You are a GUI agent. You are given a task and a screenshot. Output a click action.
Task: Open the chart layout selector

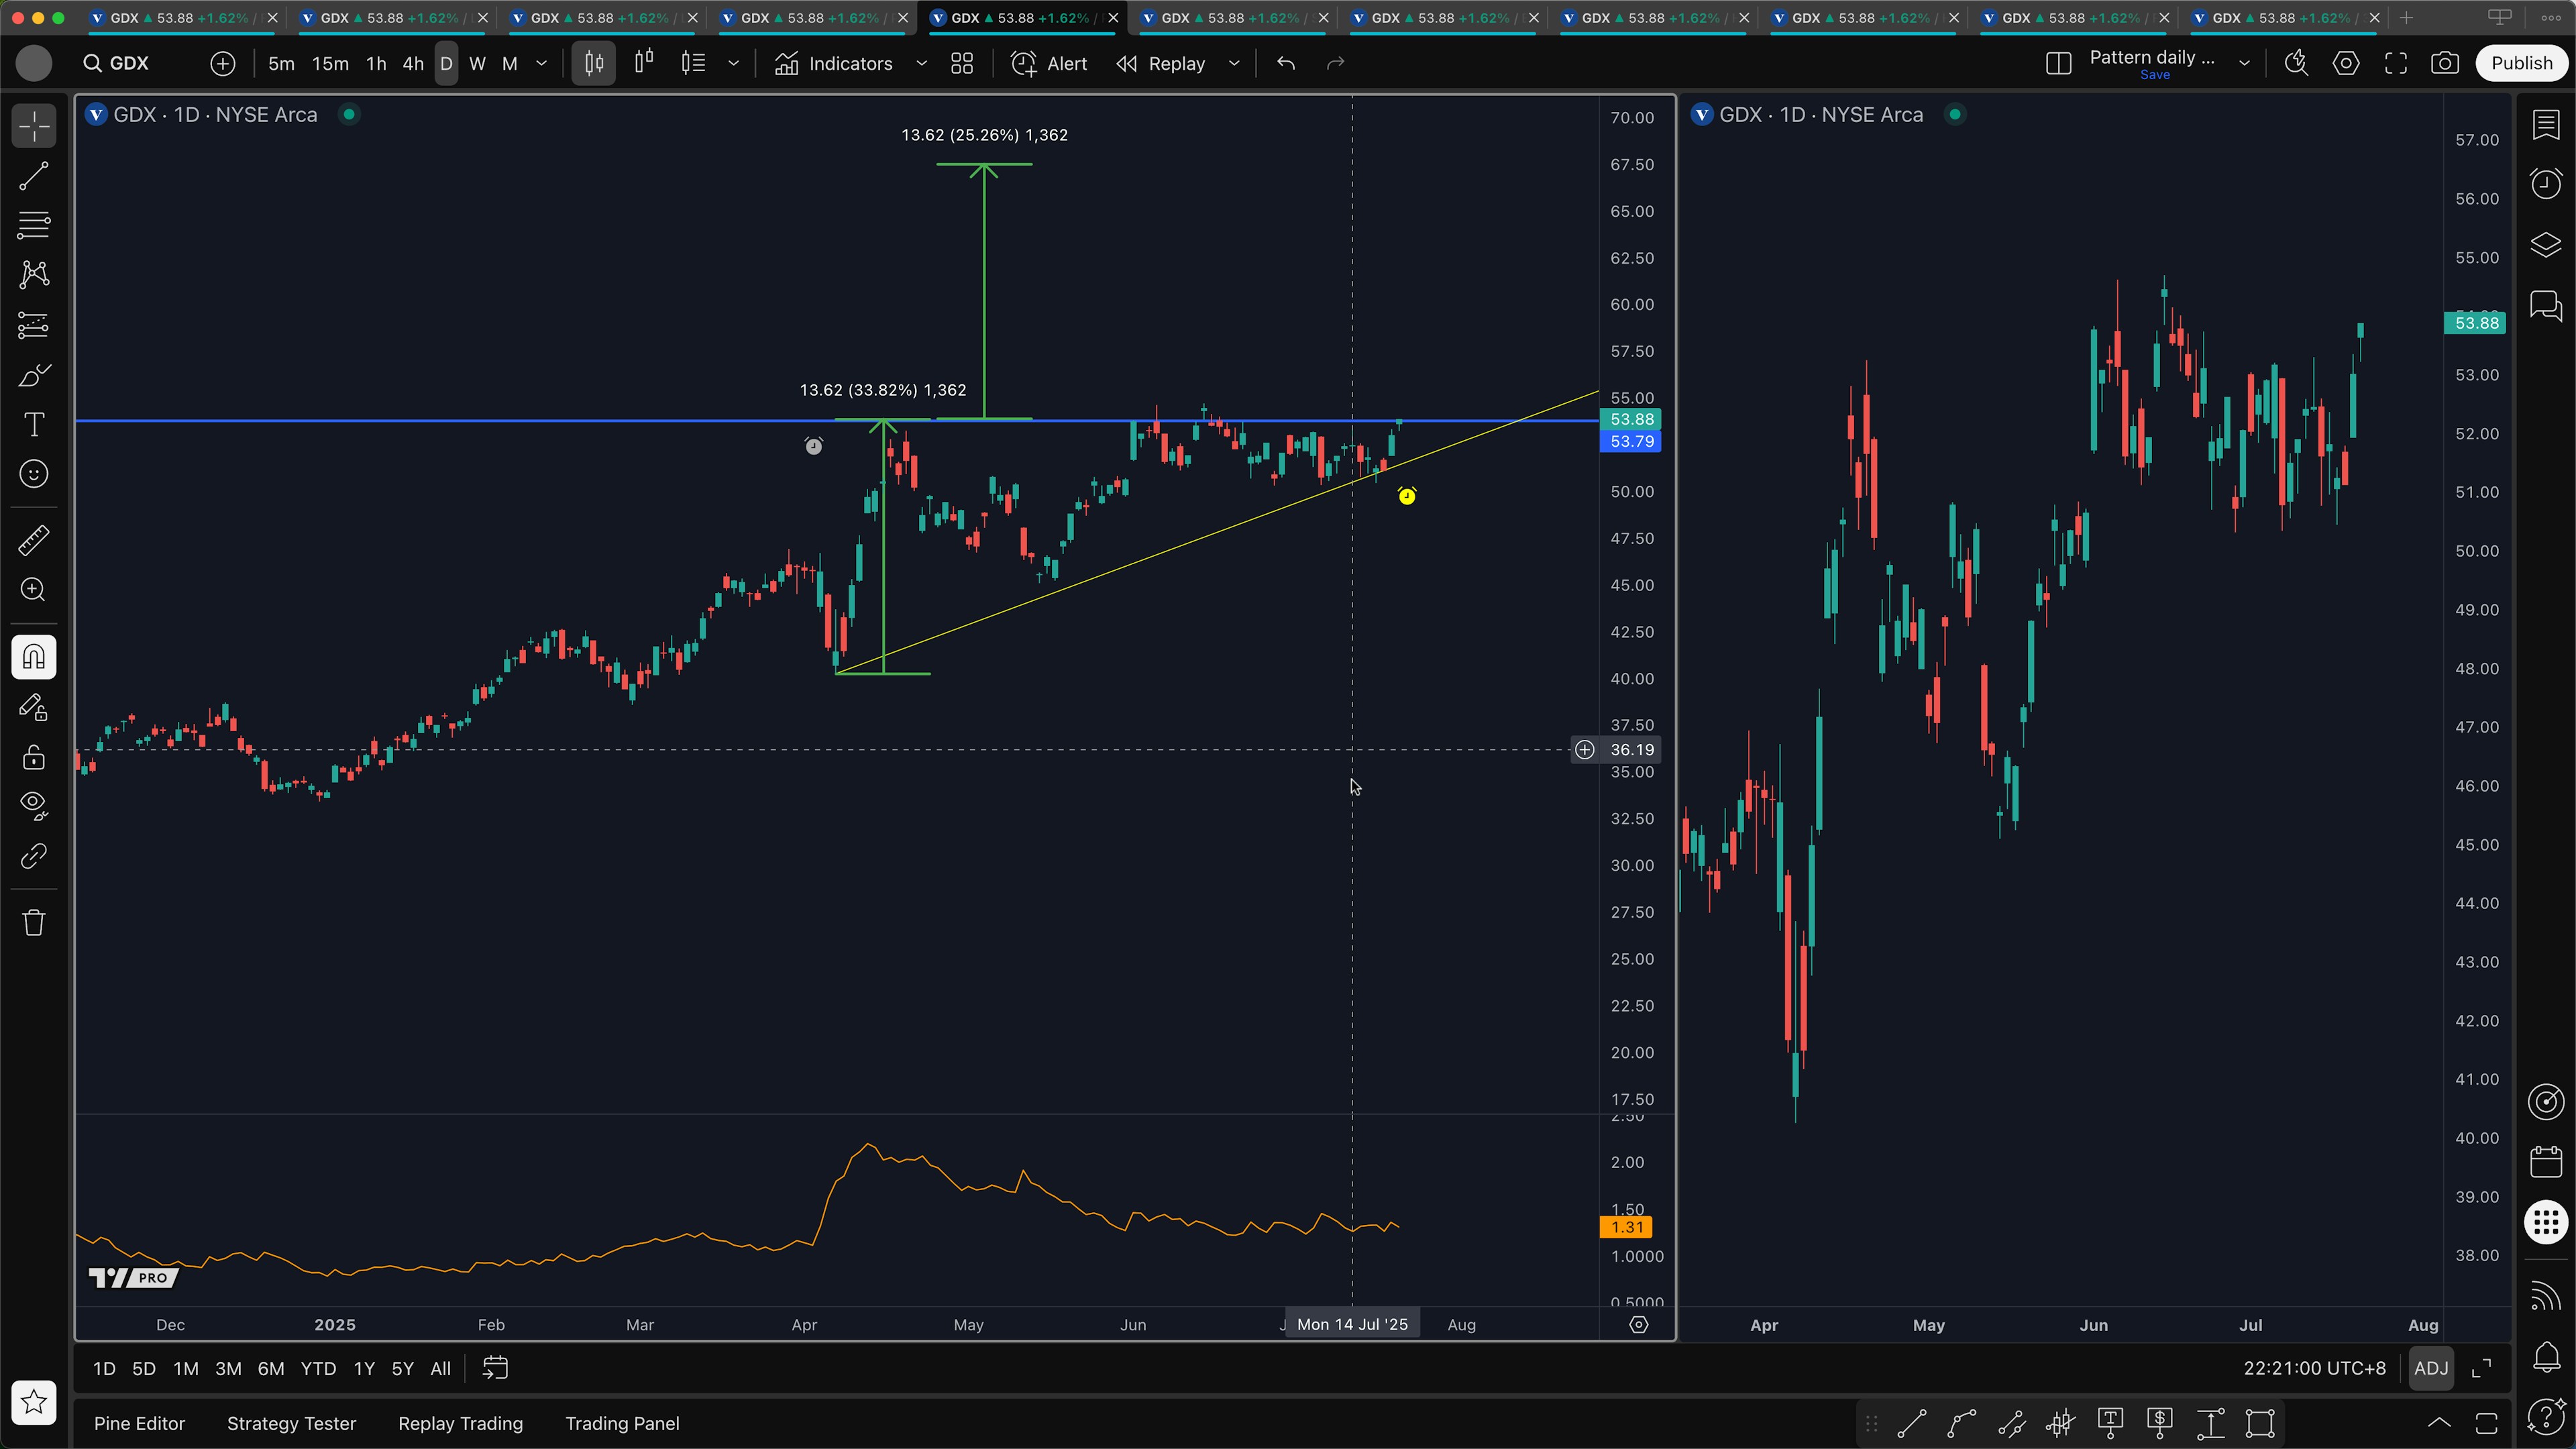[2058, 63]
